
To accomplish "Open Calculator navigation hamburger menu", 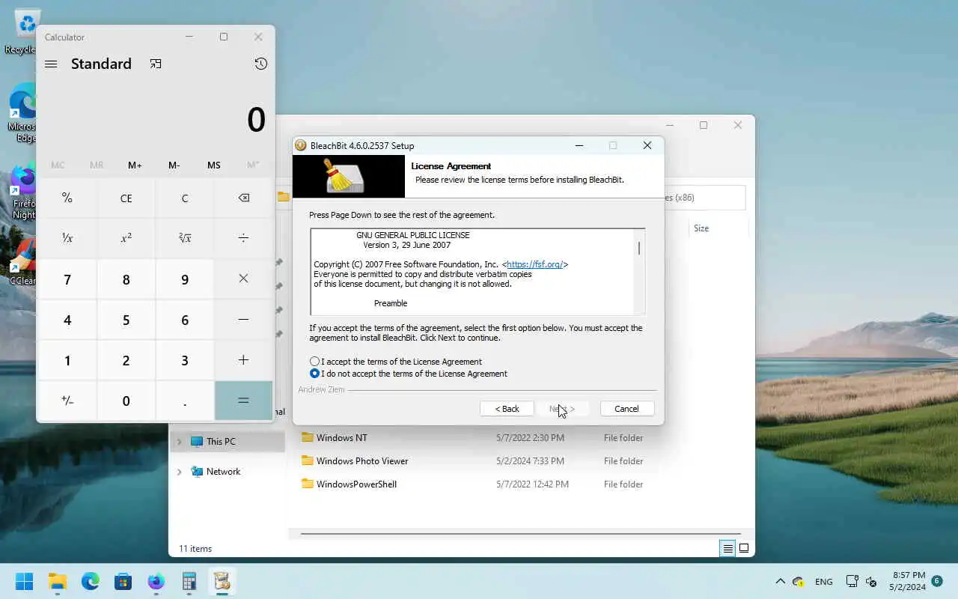I will (51, 64).
